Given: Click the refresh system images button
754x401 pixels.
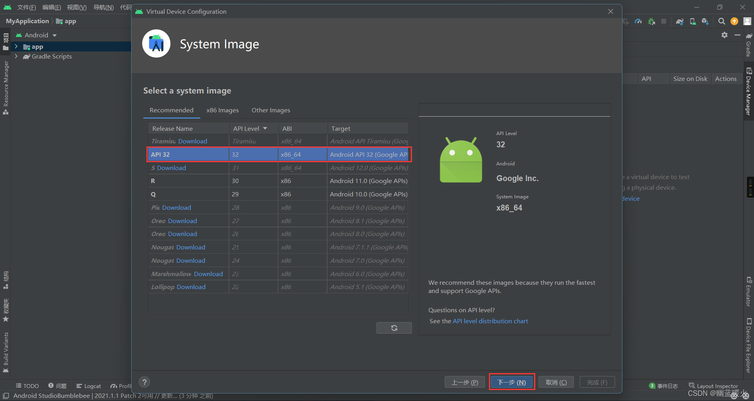Looking at the screenshot, I should pyautogui.click(x=394, y=328).
